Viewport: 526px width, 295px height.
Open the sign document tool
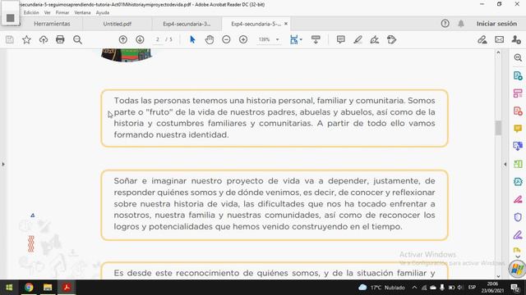(375, 40)
